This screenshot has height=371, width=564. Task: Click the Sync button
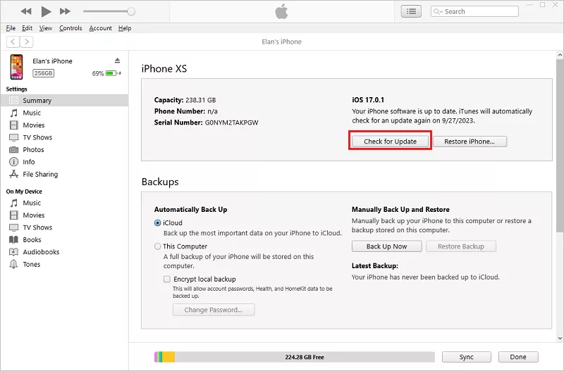[467, 357]
